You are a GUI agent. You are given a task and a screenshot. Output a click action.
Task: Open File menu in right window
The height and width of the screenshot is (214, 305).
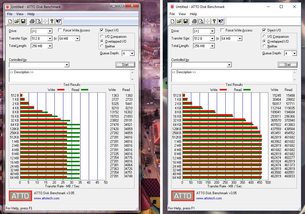click(x=172, y=14)
